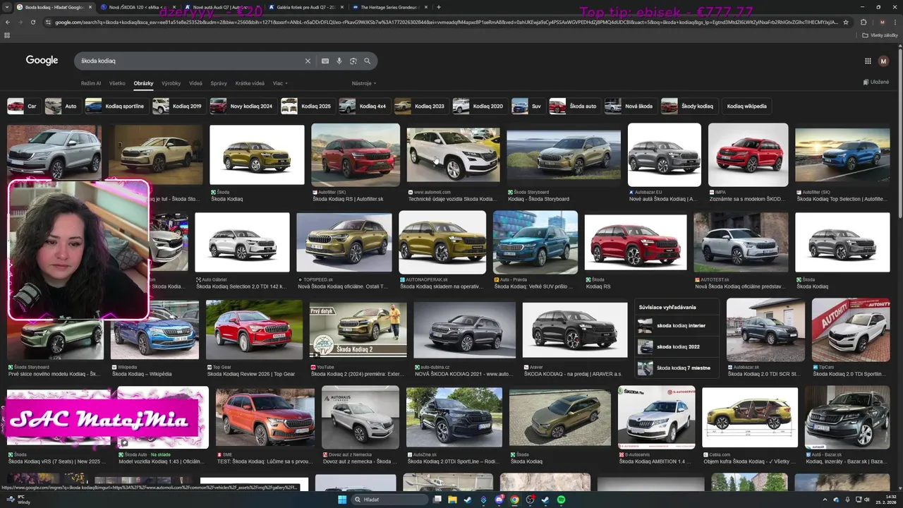Filter by Kodiaq wikipédia chip

[x=746, y=106]
